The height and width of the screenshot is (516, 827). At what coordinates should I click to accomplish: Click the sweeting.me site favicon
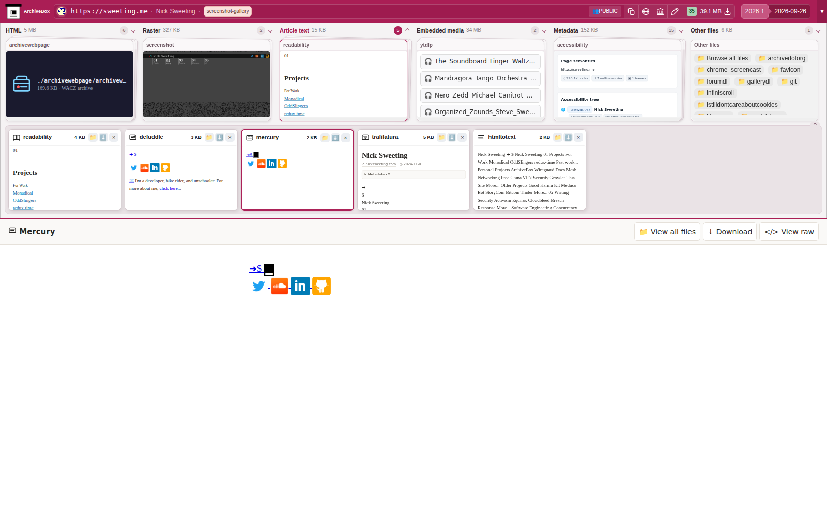point(62,11)
